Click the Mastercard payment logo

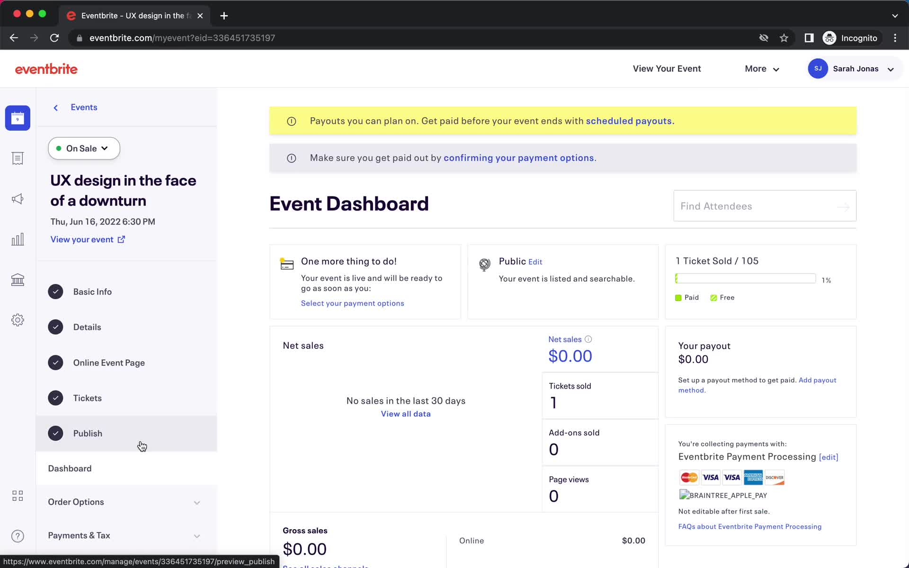(689, 477)
